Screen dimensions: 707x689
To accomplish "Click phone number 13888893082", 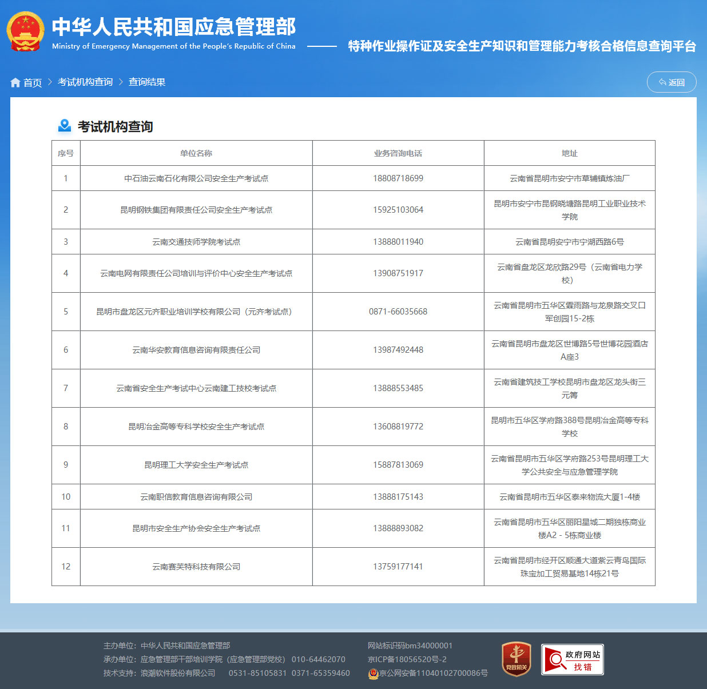I will click(398, 528).
